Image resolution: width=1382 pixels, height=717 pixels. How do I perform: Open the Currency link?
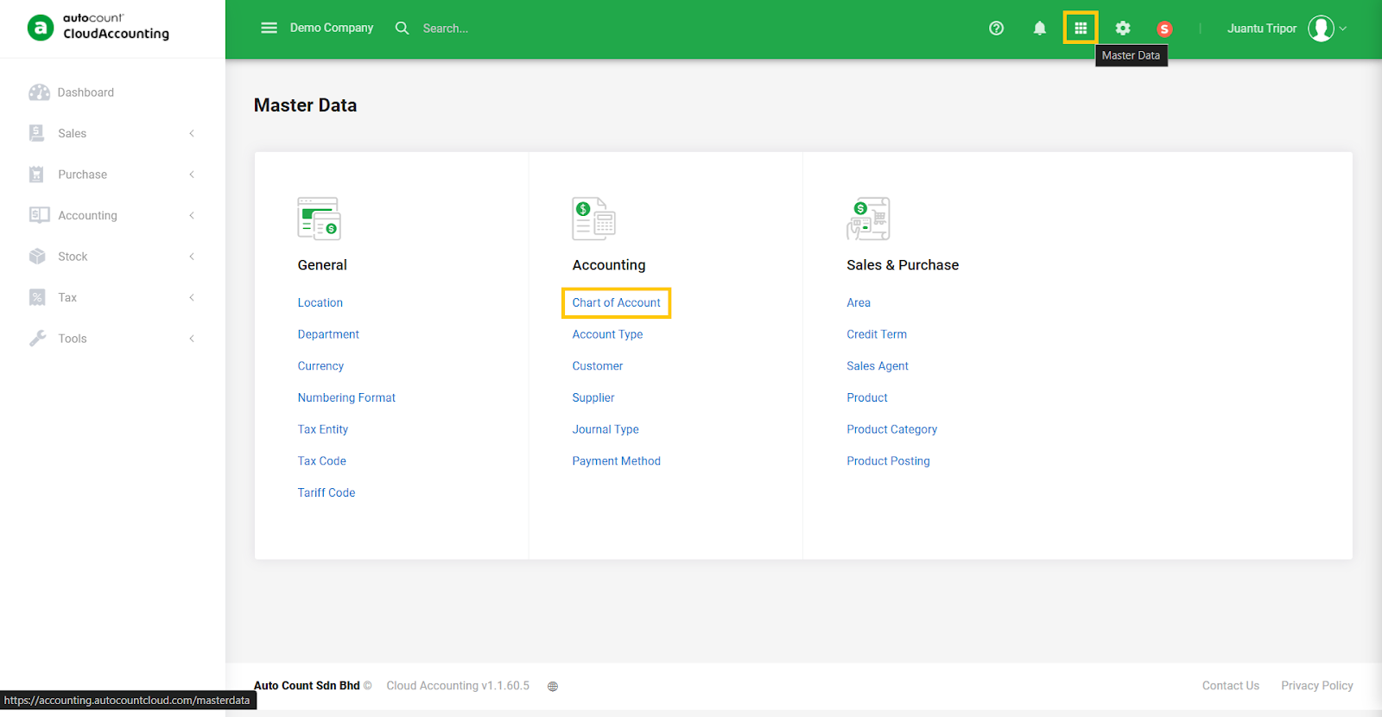tap(320, 366)
